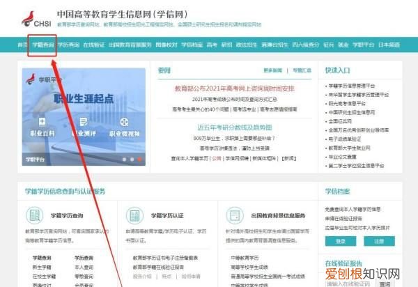Go to 首页 in the navigation bar
Image resolution: width=418 pixels, height=287 pixels.
tap(22, 45)
